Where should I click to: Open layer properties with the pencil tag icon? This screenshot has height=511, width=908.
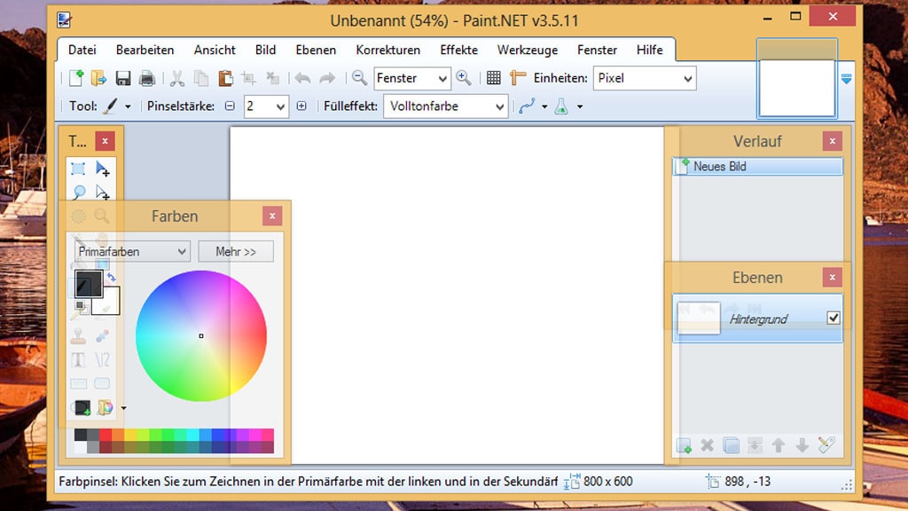click(x=825, y=444)
